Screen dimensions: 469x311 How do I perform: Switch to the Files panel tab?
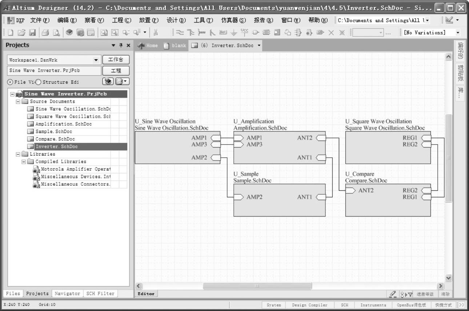pyautogui.click(x=13, y=294)
